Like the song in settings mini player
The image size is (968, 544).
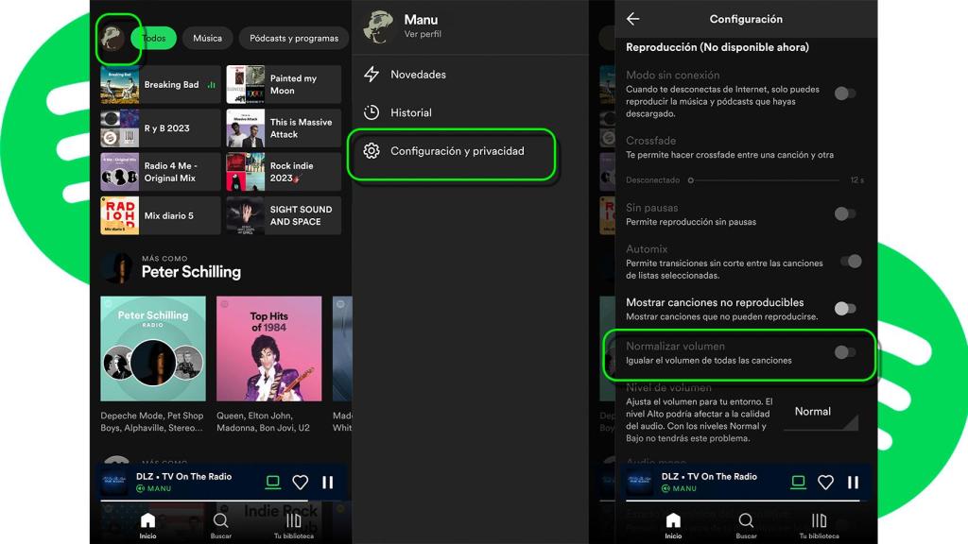coord(825,482)
